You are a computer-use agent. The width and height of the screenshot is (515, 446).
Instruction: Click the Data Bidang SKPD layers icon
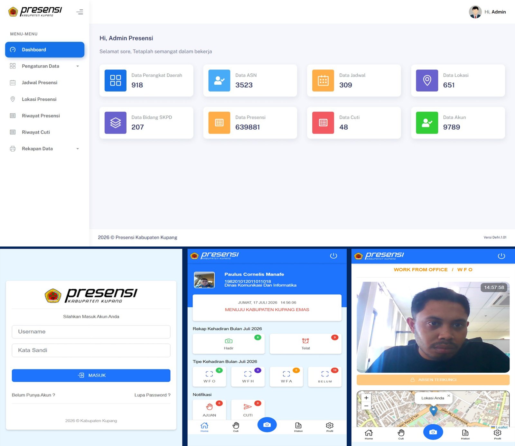(116, 123)
